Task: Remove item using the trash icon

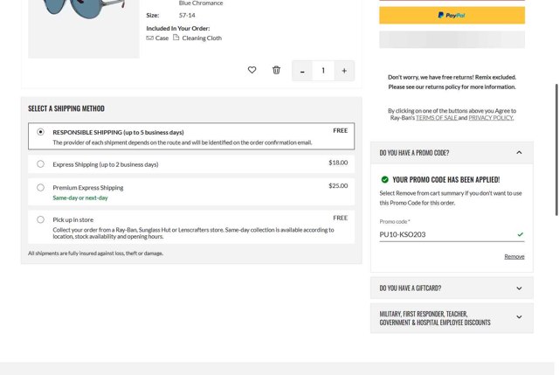Action: pyautogui.click(x=276, y=70)
